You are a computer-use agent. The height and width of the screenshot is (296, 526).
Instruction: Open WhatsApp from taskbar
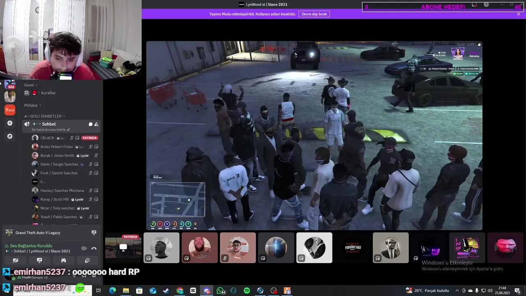pyautogui.click(x=220, y=291)
